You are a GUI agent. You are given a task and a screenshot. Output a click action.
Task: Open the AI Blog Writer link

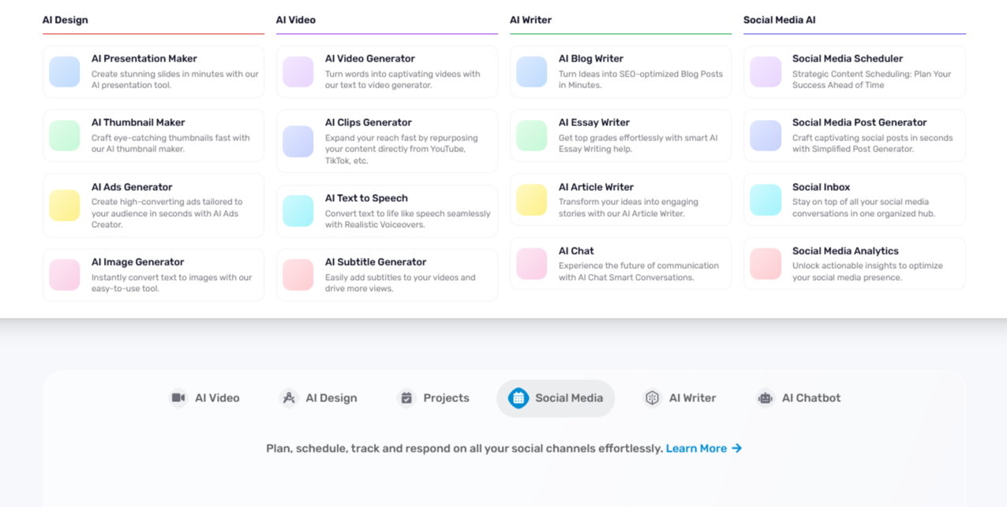tap(590, 59)
